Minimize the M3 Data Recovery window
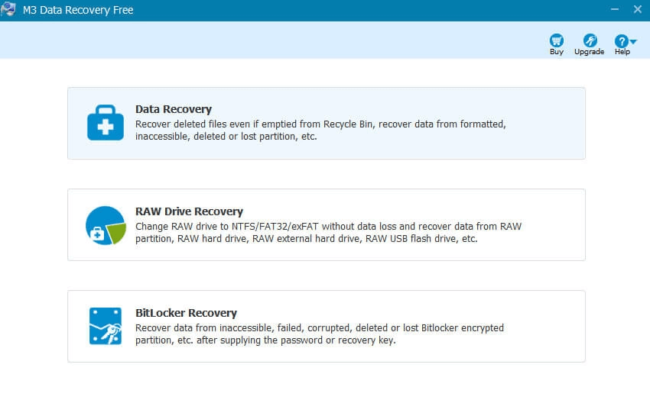This screenshot has height=403, width=650. pyautogui.click(x=613, y=9)
